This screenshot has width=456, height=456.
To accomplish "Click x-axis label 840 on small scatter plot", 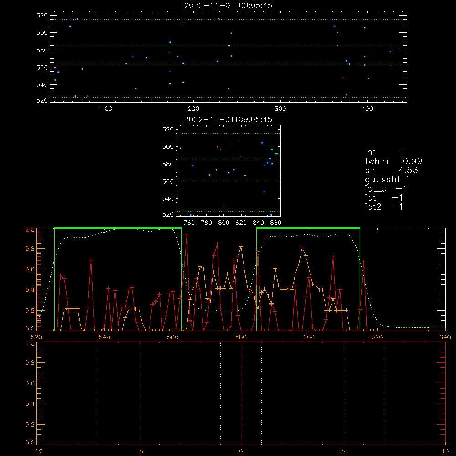I will pyautogui.click(x=258, y=223).
